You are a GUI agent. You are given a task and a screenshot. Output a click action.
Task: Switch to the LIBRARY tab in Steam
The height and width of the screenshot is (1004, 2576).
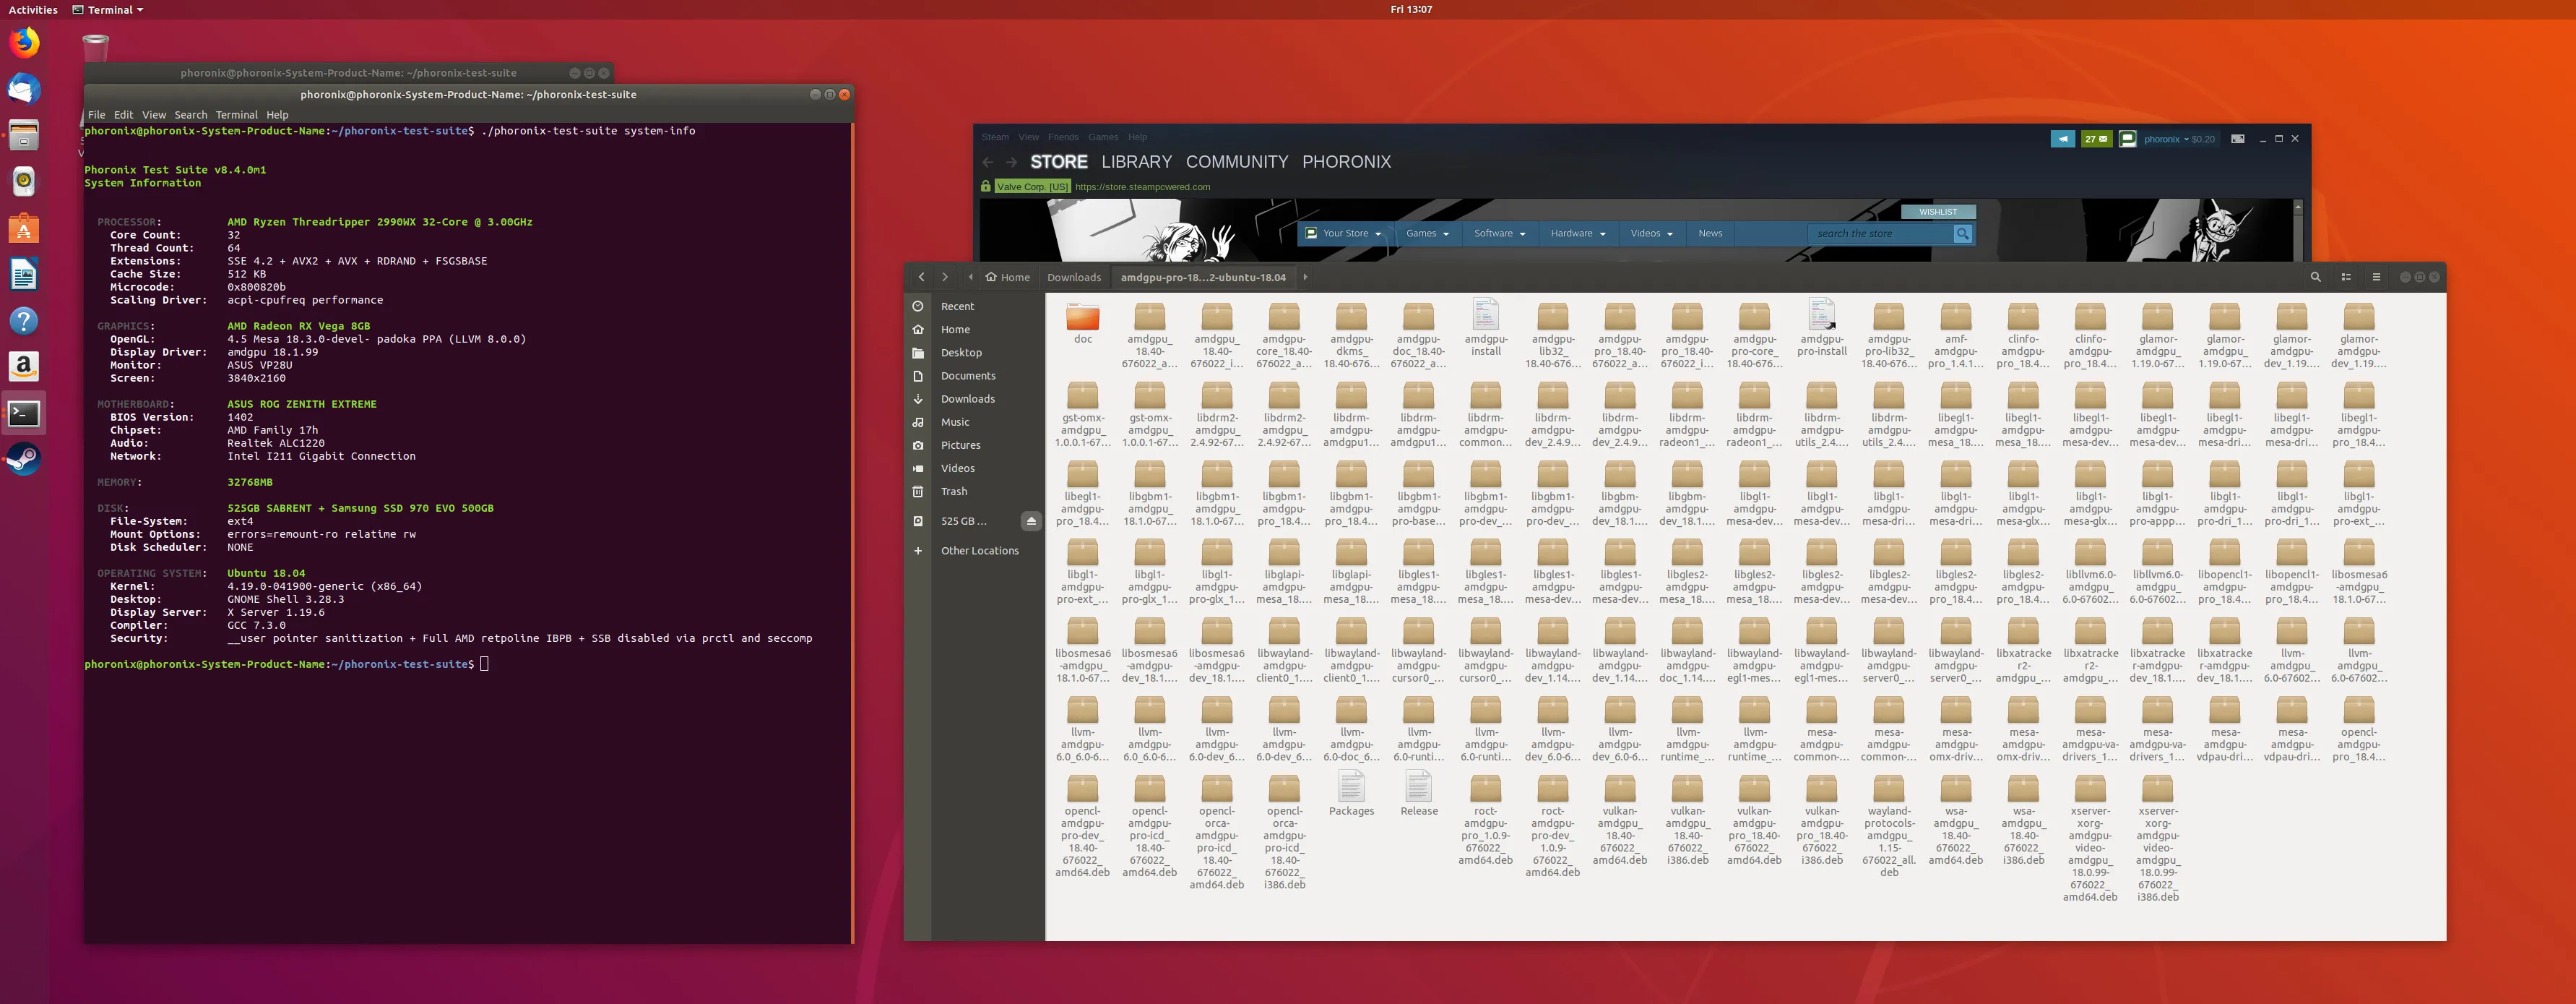point(1136,162)
